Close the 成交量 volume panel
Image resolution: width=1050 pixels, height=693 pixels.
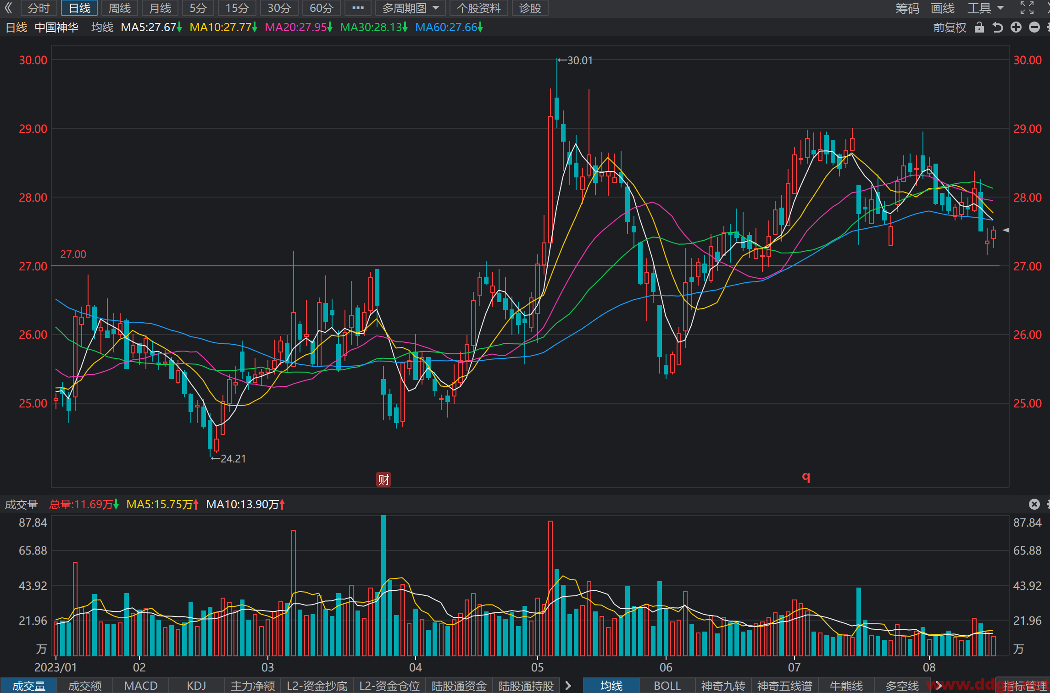(x=1034, y=504)
